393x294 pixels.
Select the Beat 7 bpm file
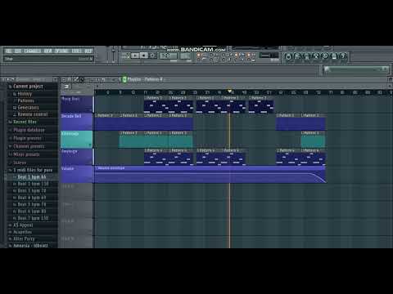[x=33, y=218]
